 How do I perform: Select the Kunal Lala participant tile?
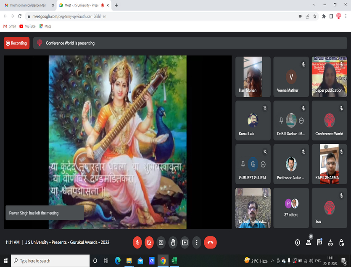pos(253,121)
